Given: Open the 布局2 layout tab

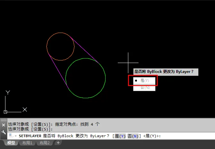Looking at the screenshot, I should coord(44,143).
